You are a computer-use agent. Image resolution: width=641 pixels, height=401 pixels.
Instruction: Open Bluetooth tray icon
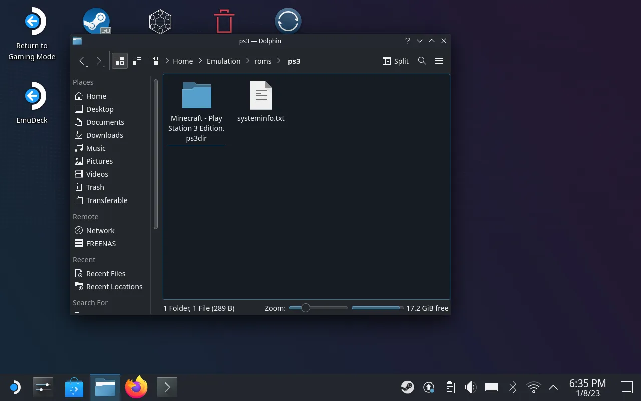513,387
